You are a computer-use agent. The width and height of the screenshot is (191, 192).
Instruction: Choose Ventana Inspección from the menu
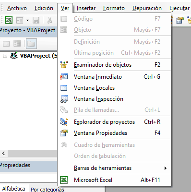pyautogui.click(x=114, y=99)
